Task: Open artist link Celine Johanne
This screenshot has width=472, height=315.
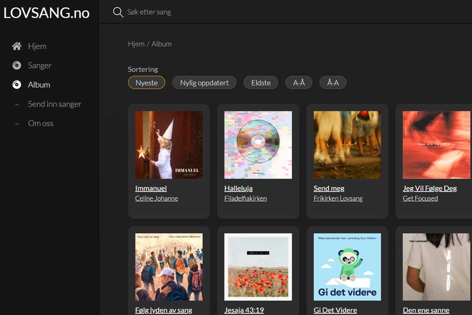Action: [x=156, y=198]
